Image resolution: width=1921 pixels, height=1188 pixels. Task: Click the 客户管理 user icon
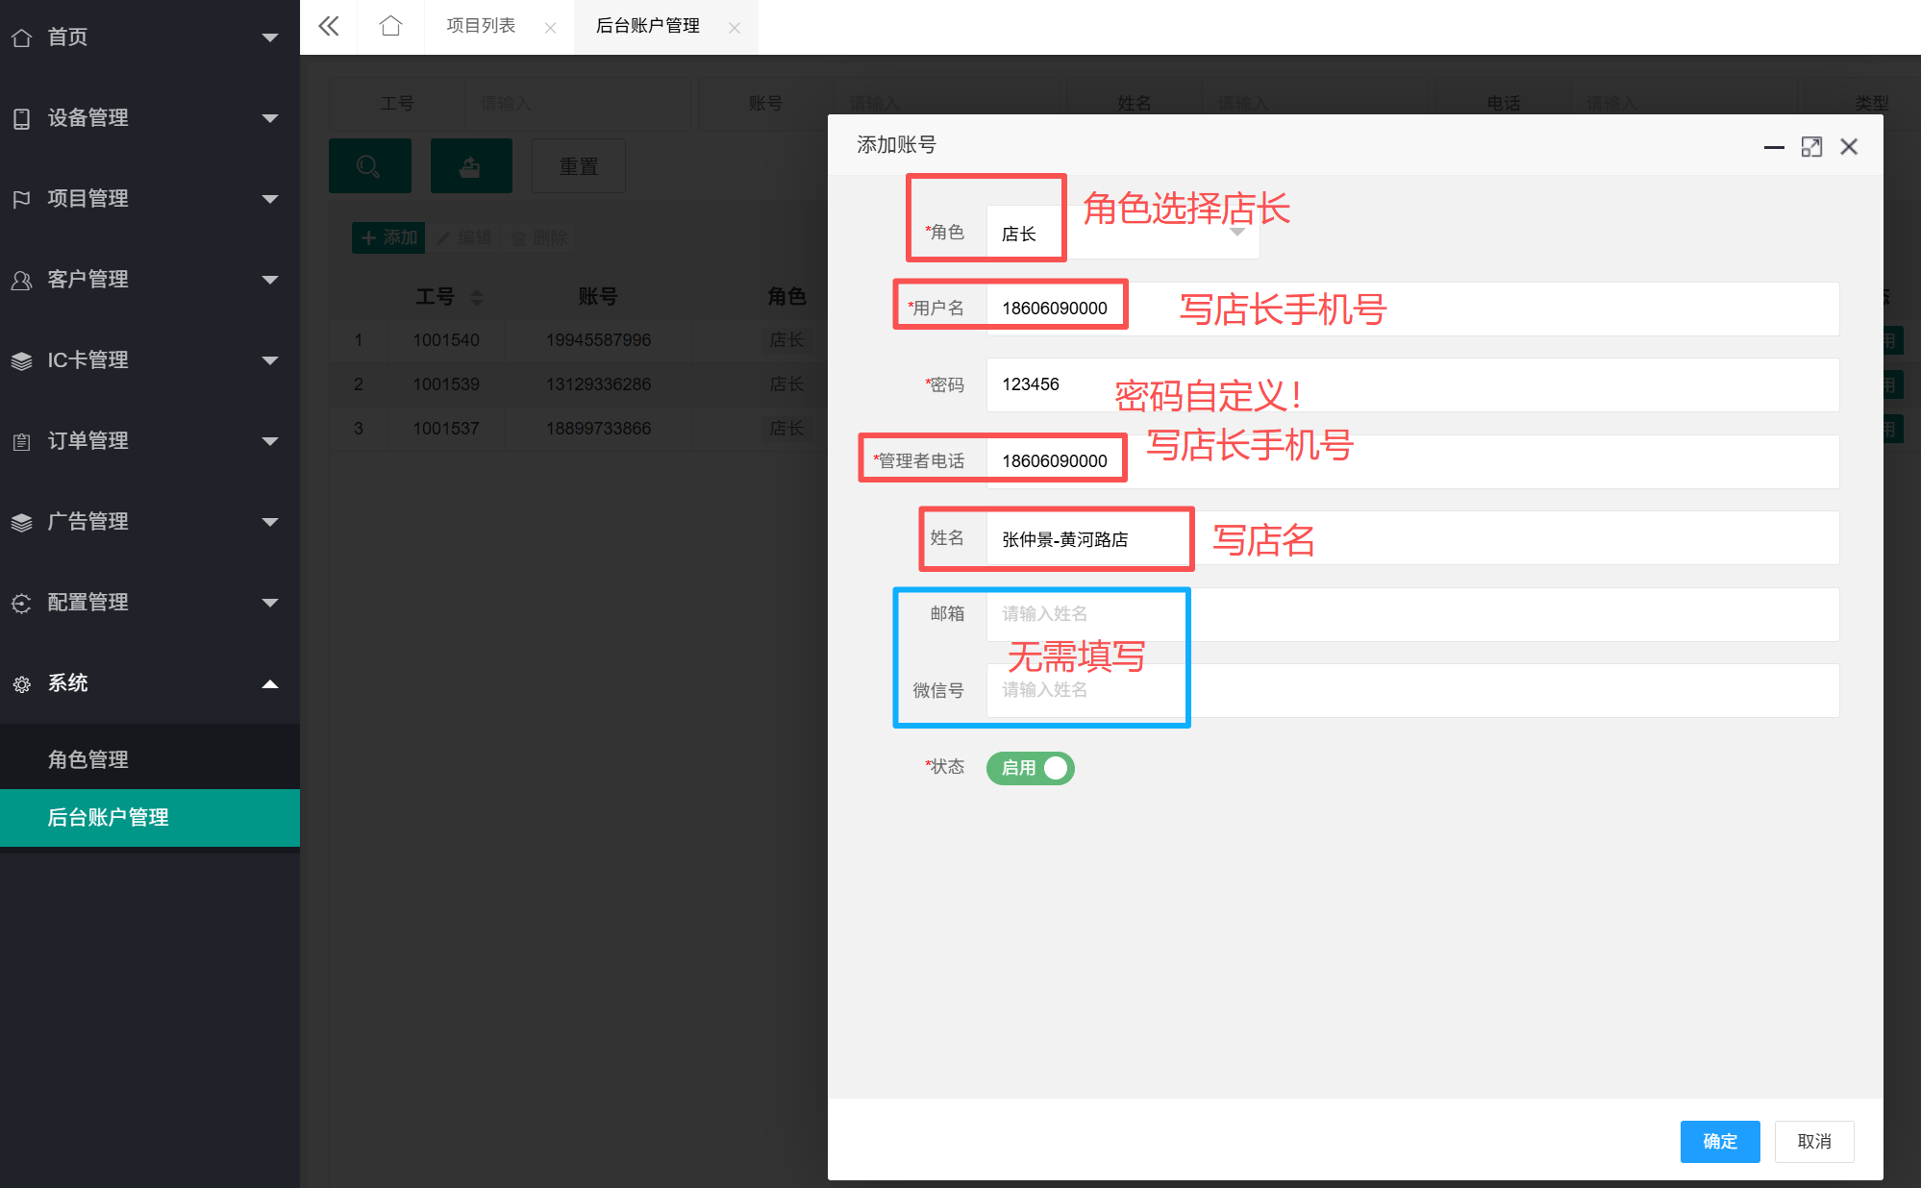pyautogui.click(x=21, y=280)
